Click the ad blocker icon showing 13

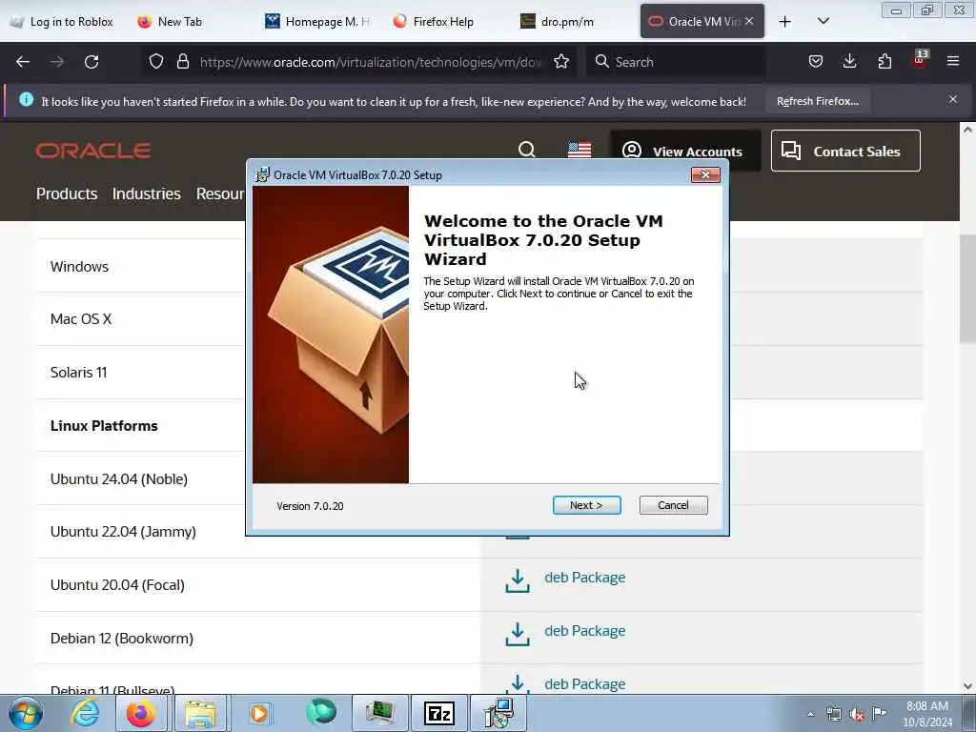[920, 58]
